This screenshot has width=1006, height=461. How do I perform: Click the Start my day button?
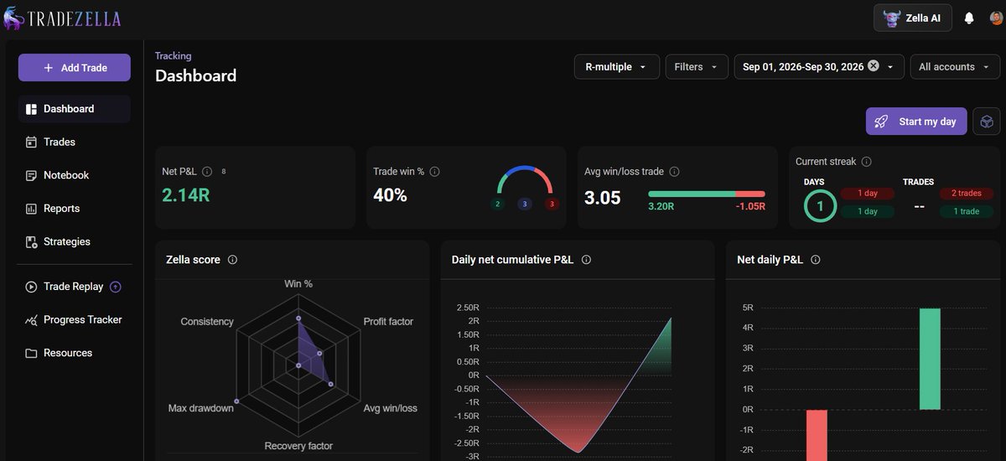(916, 122)
